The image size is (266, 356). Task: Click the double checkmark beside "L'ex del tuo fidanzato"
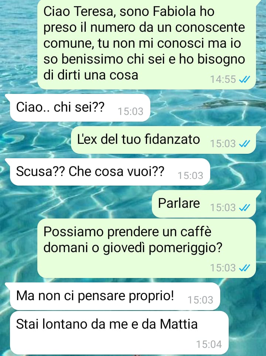click(245, 143)
